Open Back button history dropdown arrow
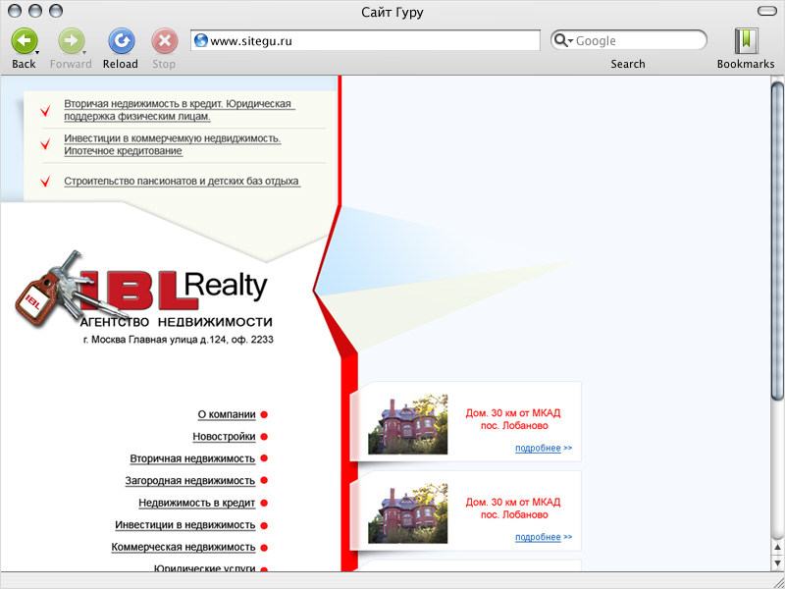Viewport: 785px width, 589px height. 37,52
